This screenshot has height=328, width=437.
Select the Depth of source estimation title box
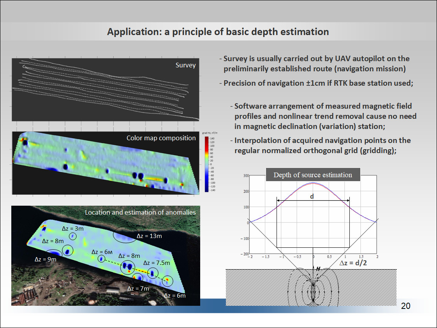313,175
